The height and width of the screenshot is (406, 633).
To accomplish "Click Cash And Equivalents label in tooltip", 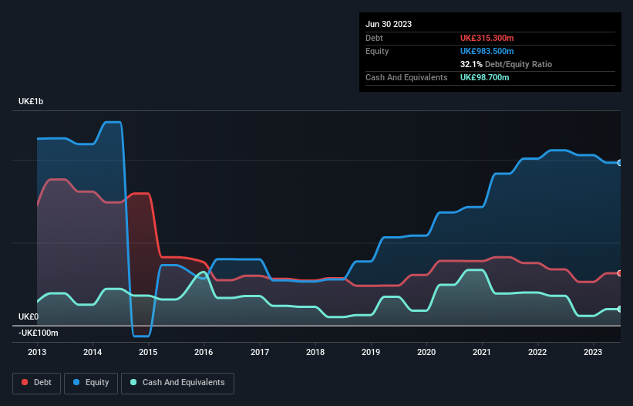I will [406, 77].
